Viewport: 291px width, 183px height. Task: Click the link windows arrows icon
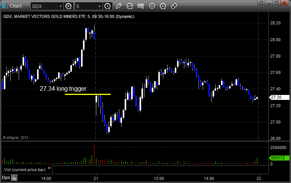(x=174, y=6)
